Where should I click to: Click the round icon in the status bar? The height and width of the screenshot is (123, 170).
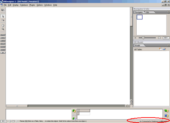(10, 121)
